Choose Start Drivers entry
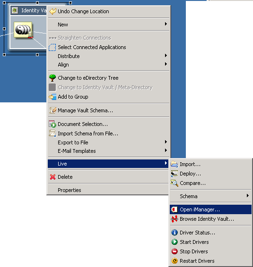Image resolution: width=253 pixels, height=267 pixels. pos(210,242)
